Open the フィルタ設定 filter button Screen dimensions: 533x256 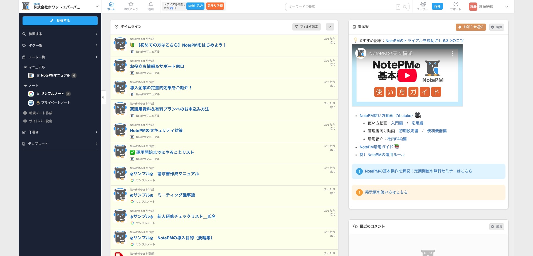tap(306, 27)
